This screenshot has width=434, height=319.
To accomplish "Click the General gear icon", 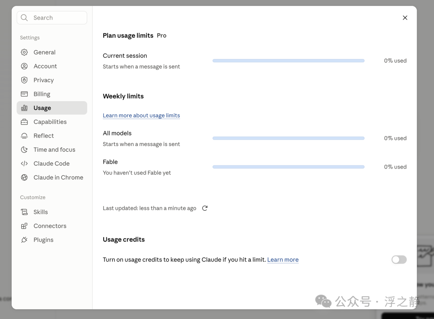I will (25, 52).
